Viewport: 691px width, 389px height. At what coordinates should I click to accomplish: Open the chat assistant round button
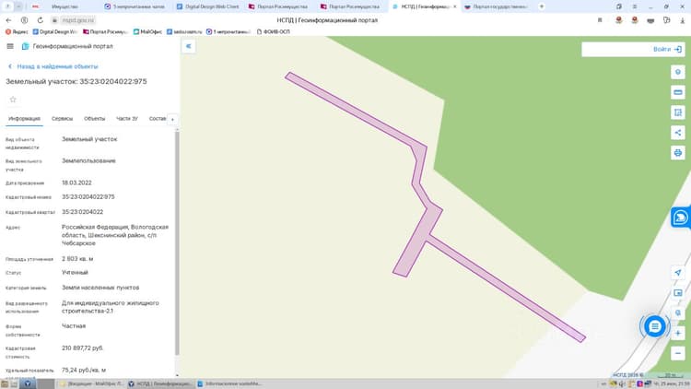[x=655, y=326]
